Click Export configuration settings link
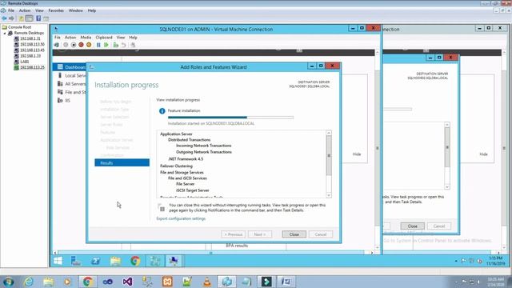This screenshot has height=288, width=512. [x=181, y=218]
